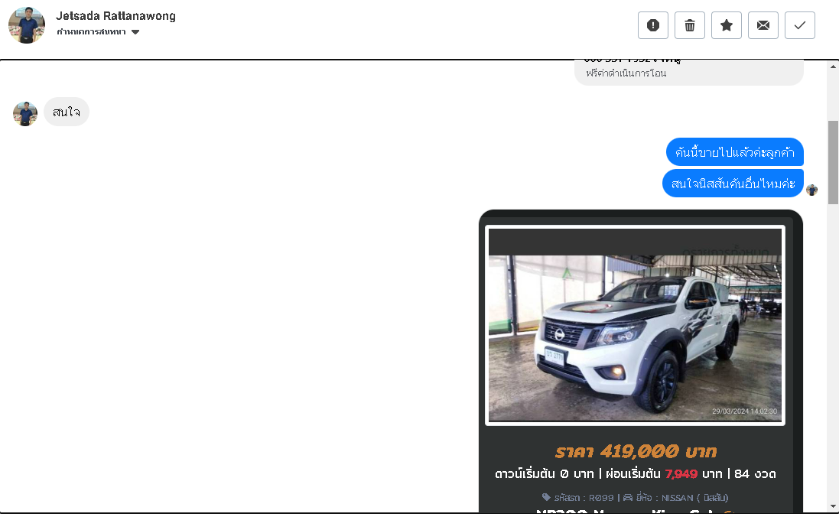Click the contact name Jetsada Rattanawong

click(x=115, y=16)
